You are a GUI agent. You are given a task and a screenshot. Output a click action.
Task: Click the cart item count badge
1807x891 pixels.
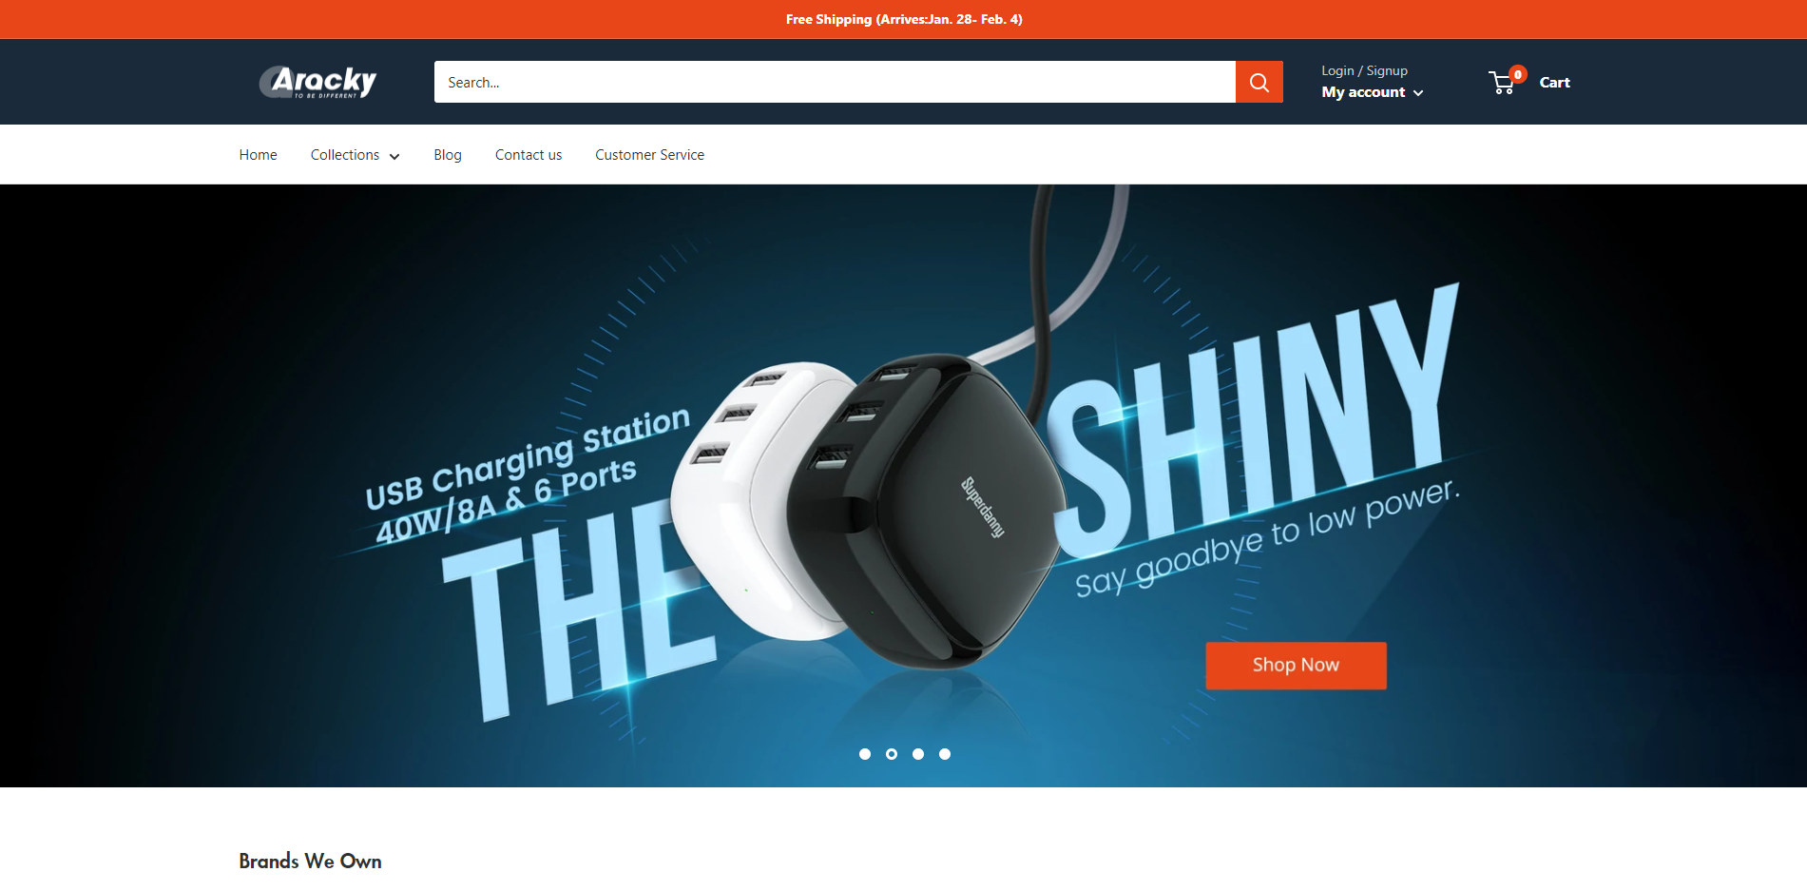point(1518,74)
